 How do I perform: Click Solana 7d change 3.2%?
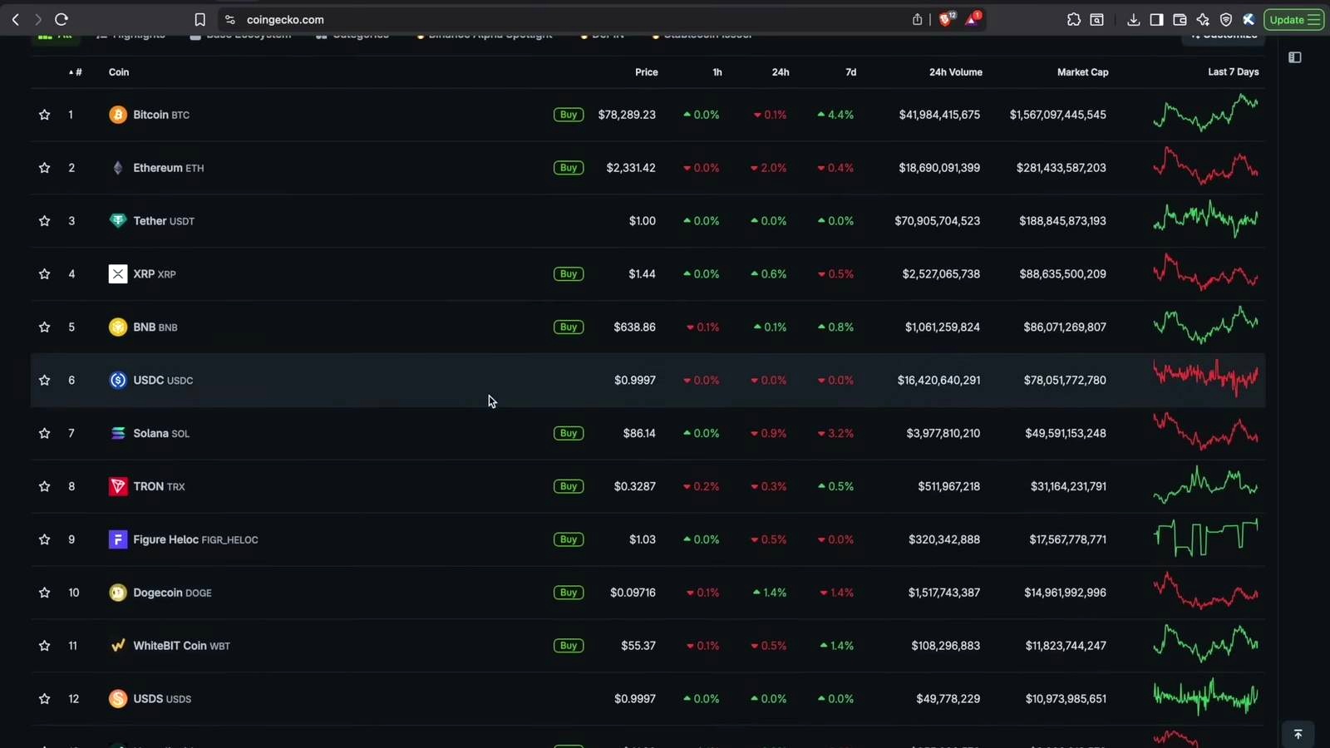coord(835,434)
